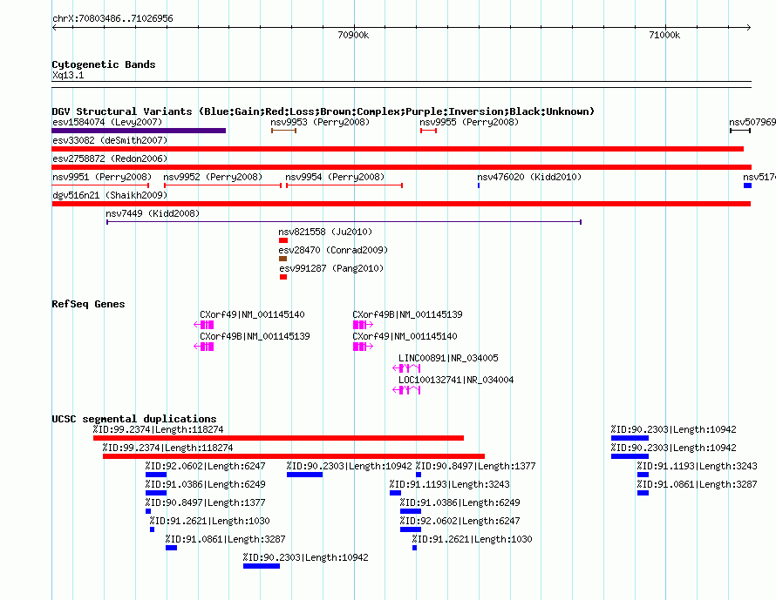This screenshot has height=600, width=776.
Task: Click the Cytogenetic Bands track title
Action: pyautogui.click(x=104, y=64)
